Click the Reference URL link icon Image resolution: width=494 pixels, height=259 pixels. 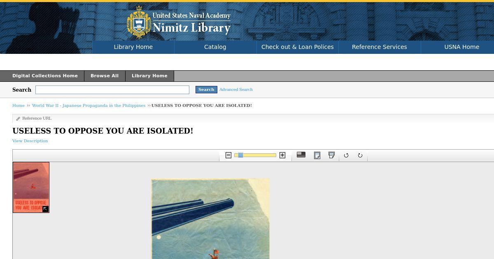[18, 118]
